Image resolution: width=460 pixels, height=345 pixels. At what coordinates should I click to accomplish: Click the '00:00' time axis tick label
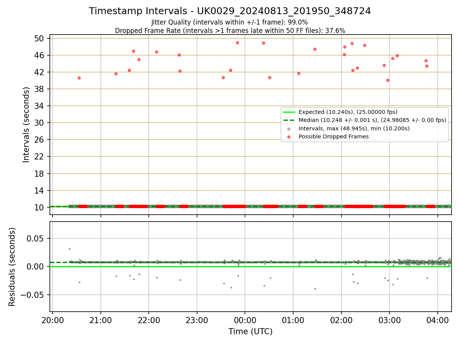point(245,320)
